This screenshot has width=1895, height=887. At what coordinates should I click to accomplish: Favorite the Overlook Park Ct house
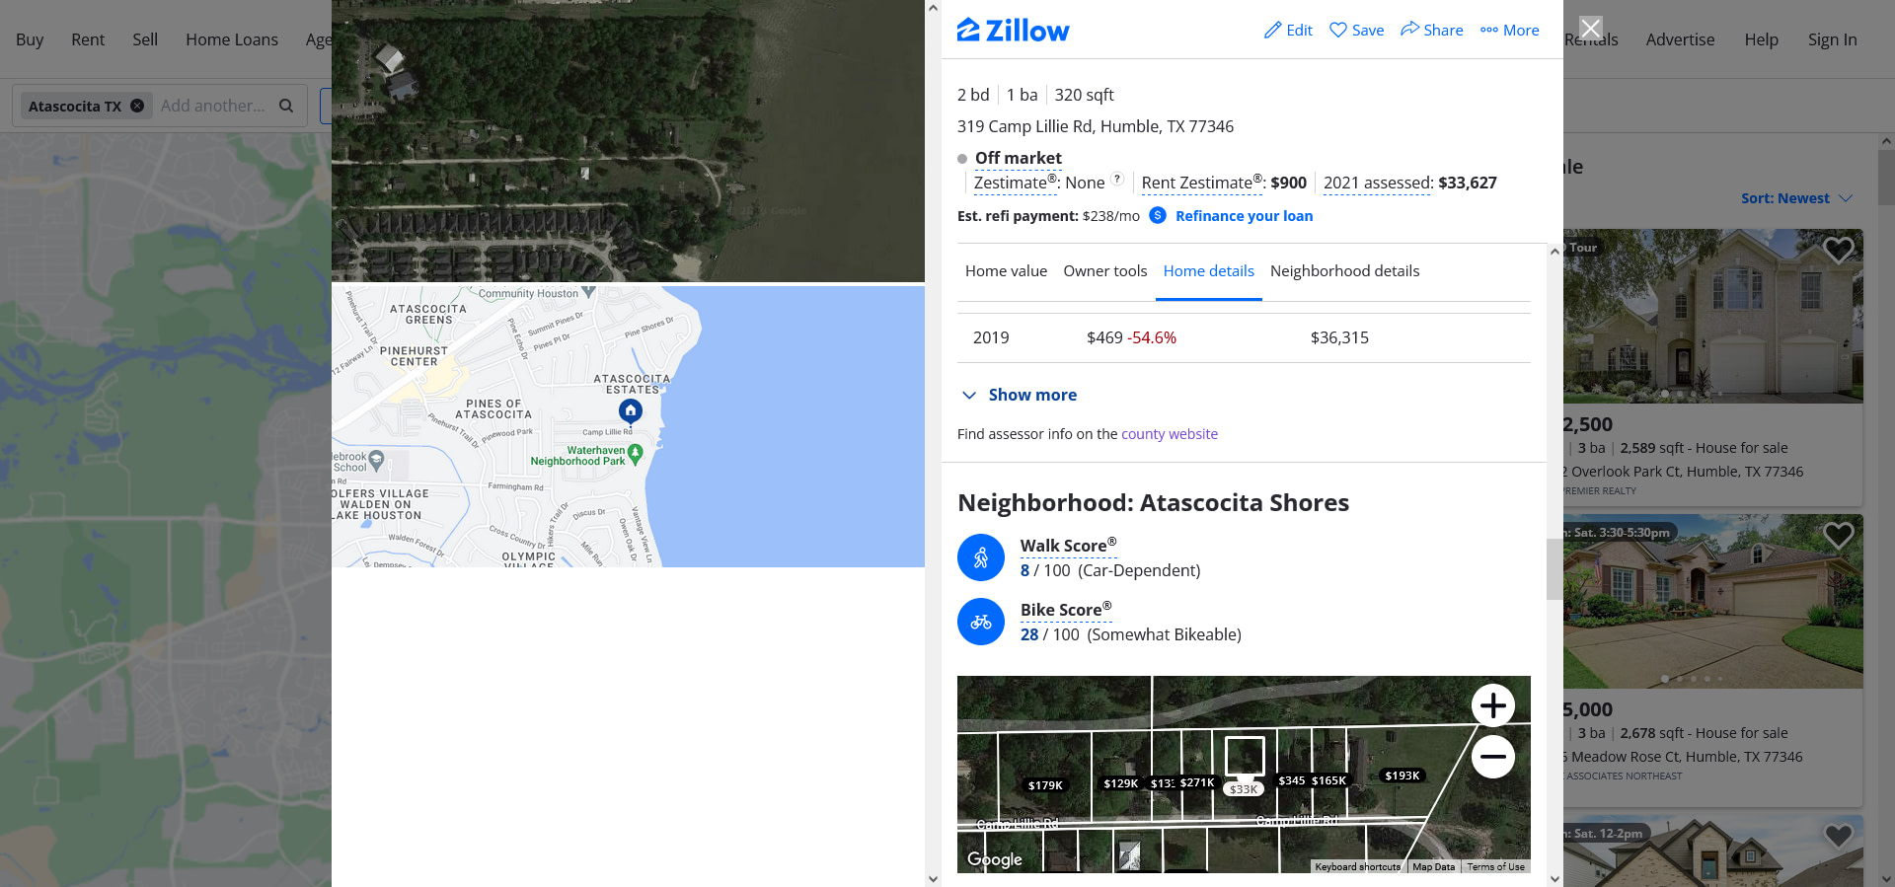point(1838,251)
